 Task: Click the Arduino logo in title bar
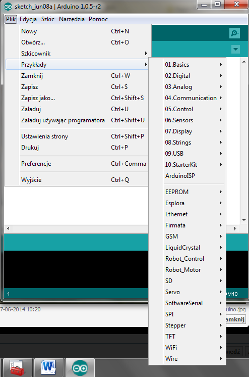(8, 7)
